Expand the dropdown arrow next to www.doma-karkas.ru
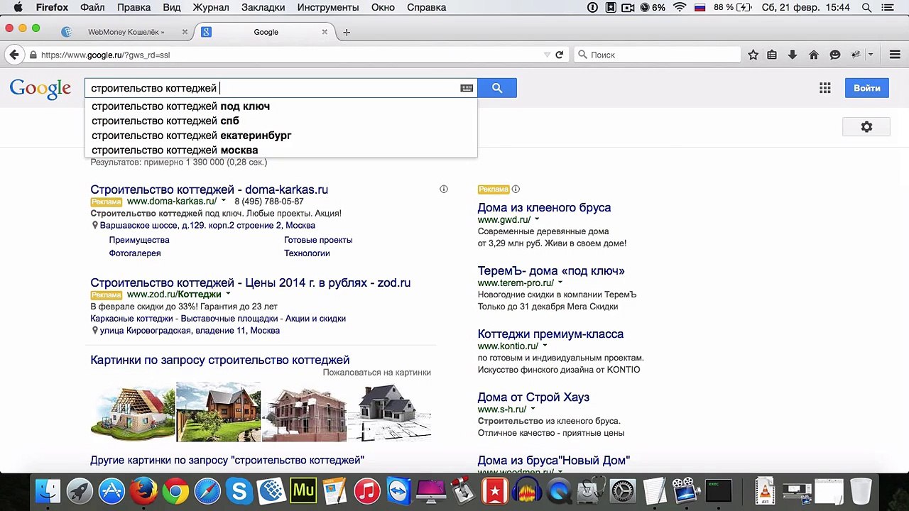This screenshot has width=909, height=511. click(x=223, y=201)
